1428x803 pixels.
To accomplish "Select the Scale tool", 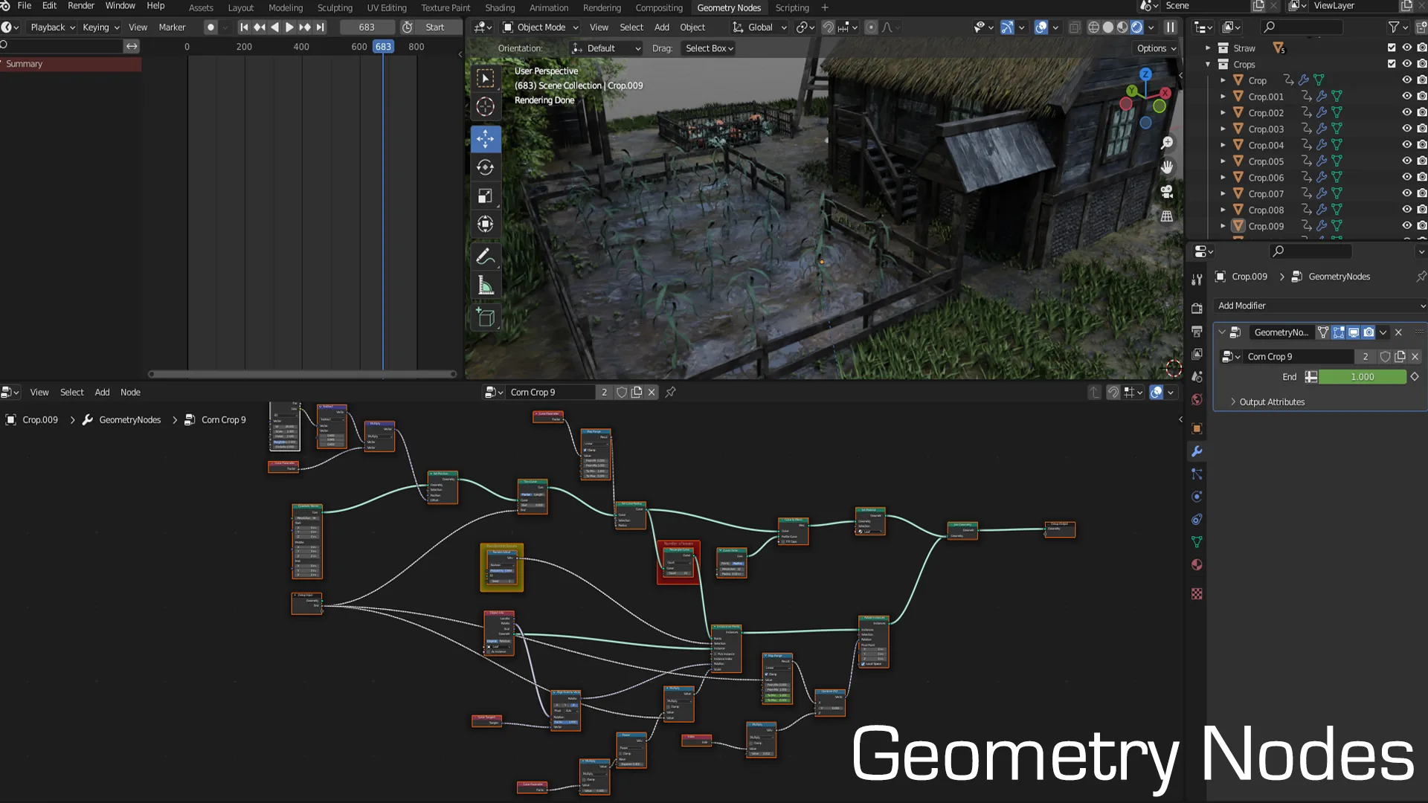I will [485, 196].
